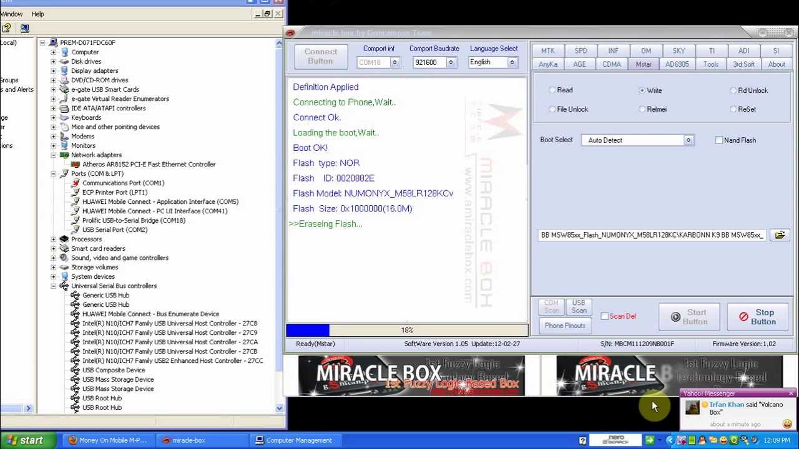Image resolution: width=799 pixels, height=449 pixels.
Task: Click the Phone Pinouts button
Action: tap(565, 326)
